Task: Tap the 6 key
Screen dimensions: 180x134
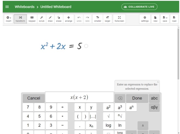Action: [x=51, y=116]
